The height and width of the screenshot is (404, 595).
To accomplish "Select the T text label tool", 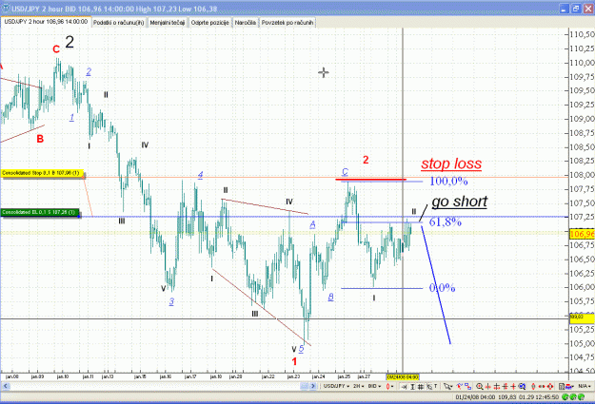I will [436, 386].
